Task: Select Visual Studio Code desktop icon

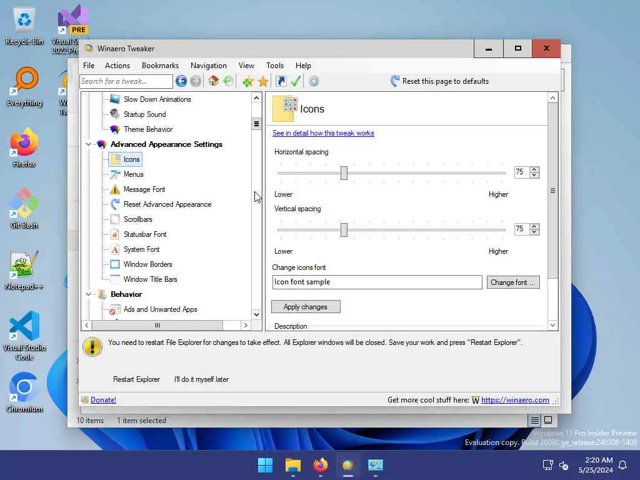Action: [x=24, y=336]
